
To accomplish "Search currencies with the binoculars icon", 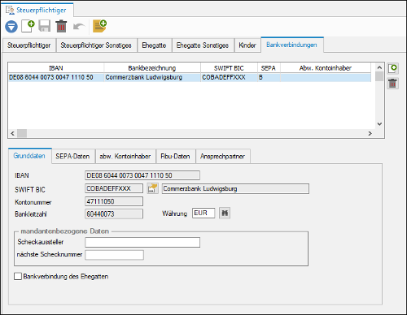I will (225, 213).
